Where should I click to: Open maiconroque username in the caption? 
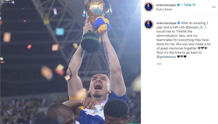[166, 23]
